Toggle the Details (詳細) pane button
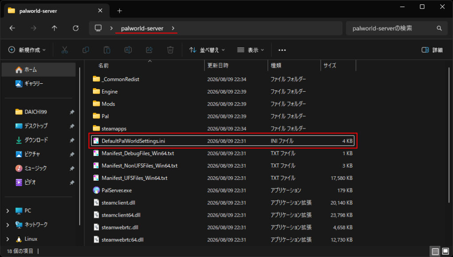The height and width of the screenshot is (257, 453). coord(432,50)
